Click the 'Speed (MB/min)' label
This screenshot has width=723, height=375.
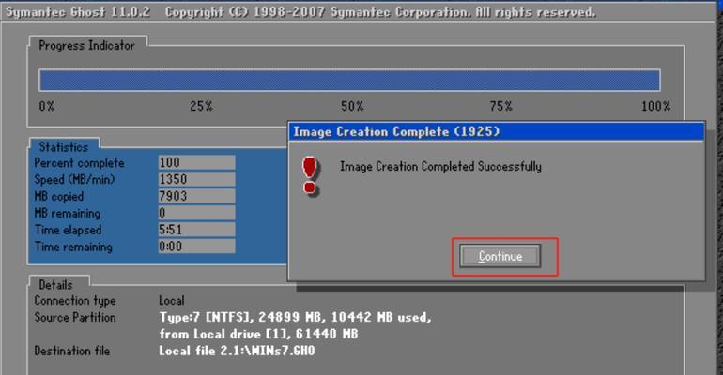(x=74, y=179)
